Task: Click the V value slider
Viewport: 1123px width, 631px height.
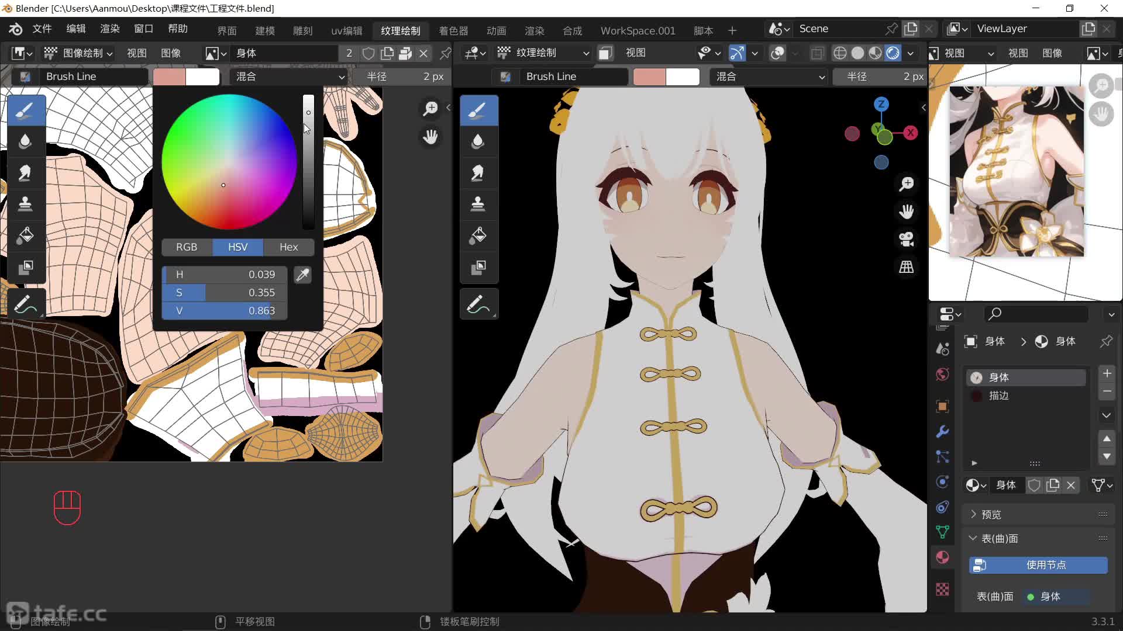Action: (225, 311)
